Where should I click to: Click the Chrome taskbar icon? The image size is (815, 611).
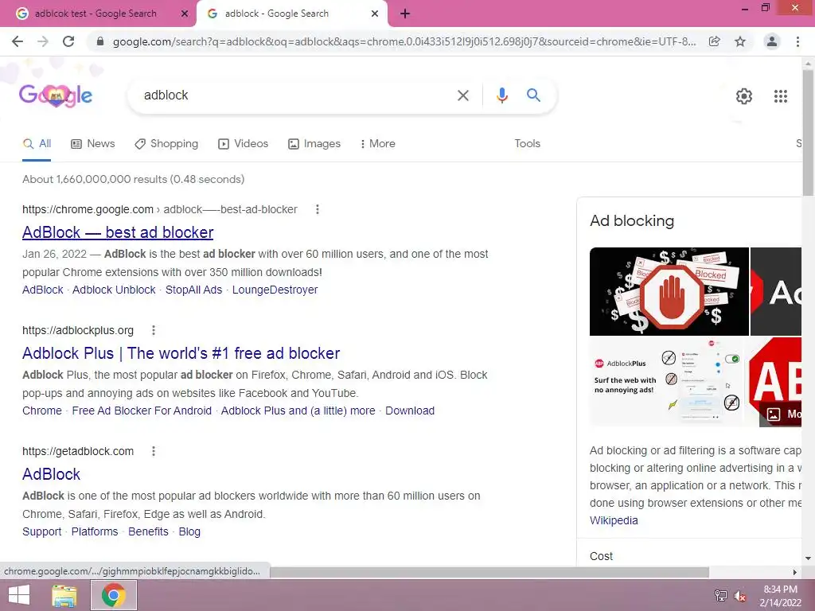click(114, 595)
